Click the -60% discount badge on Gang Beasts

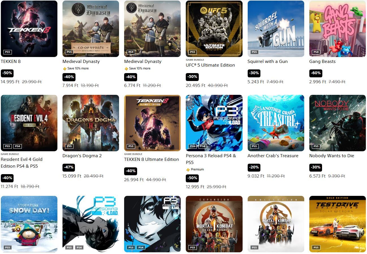pyautogui.click(x=316, y=73)
